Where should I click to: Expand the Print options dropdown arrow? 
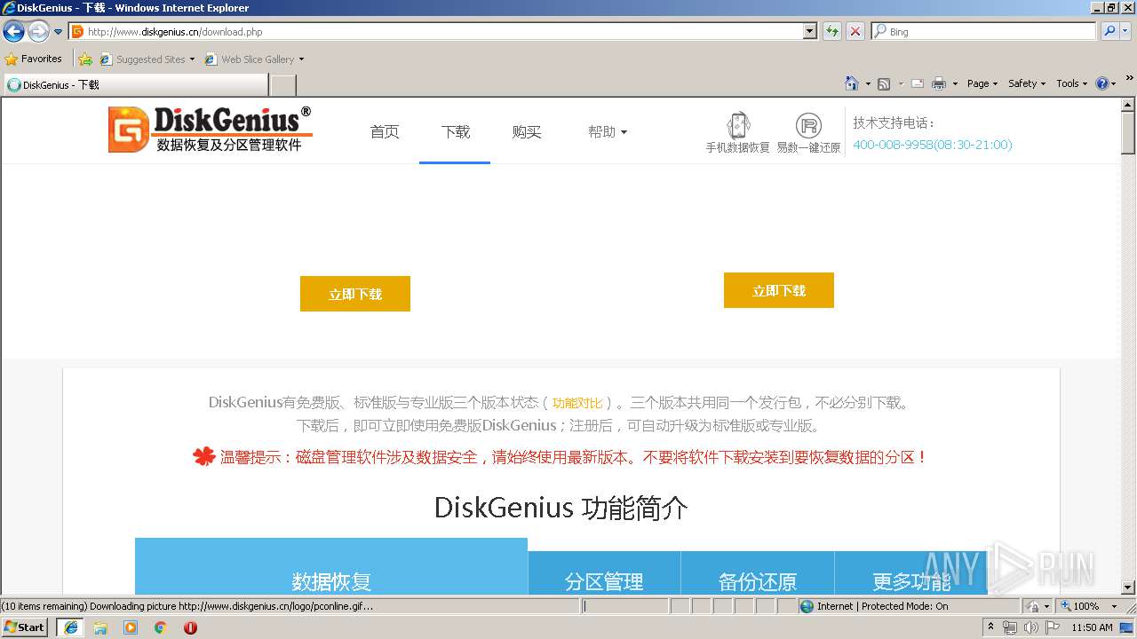pyautogui.click(x=955, y=83)
